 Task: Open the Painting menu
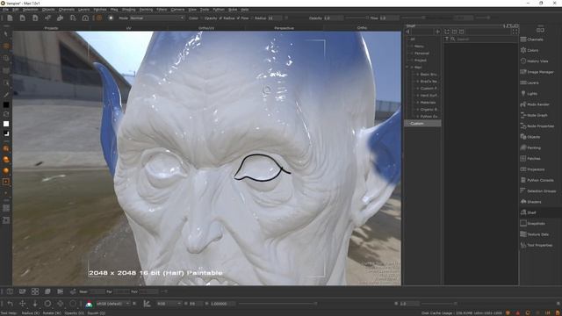pyautogui.click(x=146, y=10)
